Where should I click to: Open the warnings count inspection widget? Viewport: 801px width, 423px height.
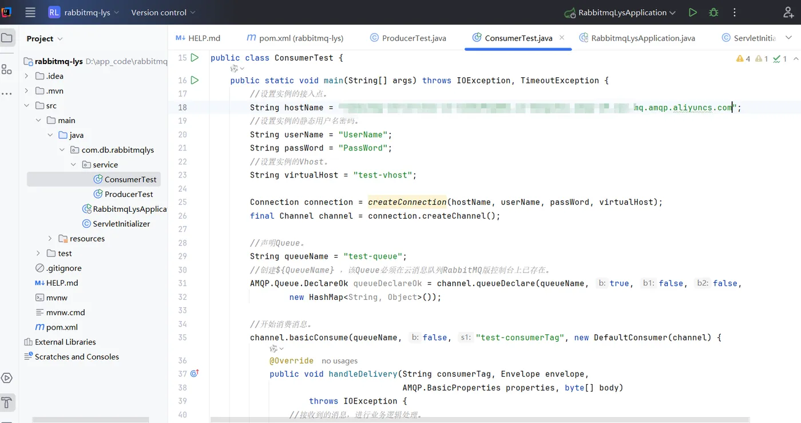pyautogui.click(x=744, y=58)
